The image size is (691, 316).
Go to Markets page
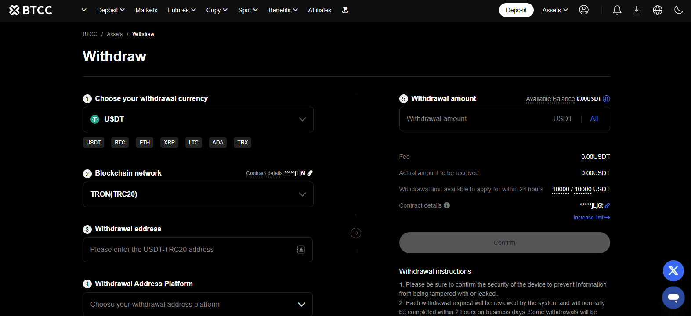point(146,10)
